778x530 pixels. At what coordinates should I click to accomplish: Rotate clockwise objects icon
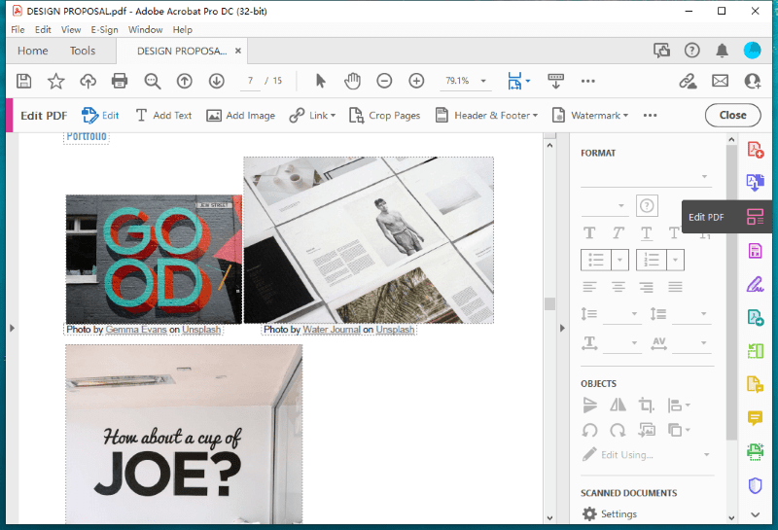618,430
